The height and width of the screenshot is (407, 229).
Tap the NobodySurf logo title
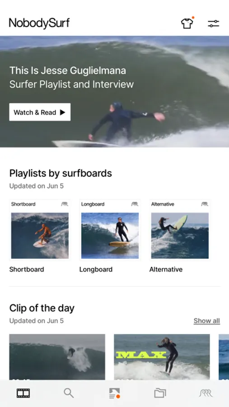click(39, 23)
